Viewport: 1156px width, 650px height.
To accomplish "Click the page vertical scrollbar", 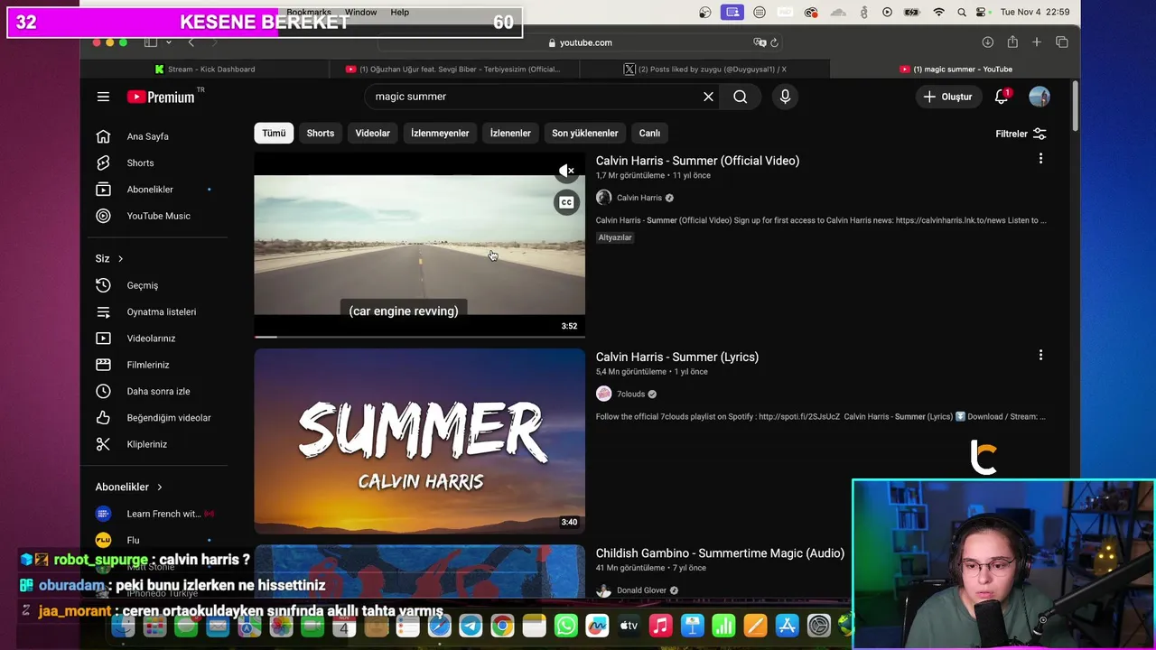I will click(1075, 107).
